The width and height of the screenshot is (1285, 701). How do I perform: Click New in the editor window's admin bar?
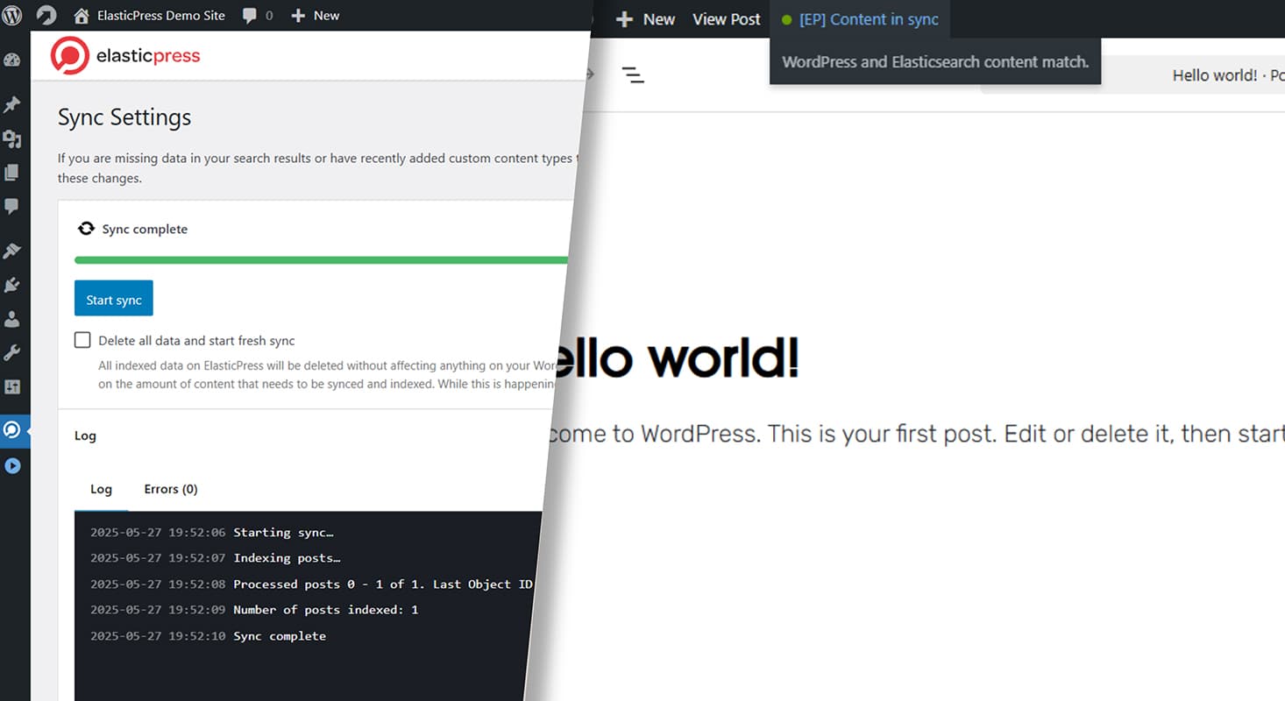point(645,19)
